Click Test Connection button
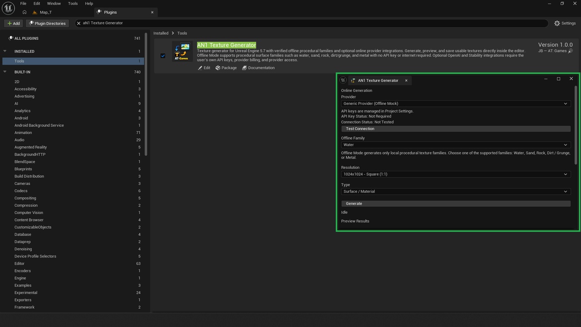581x327 pixels. pyautogui.click(x=456, y=129)
